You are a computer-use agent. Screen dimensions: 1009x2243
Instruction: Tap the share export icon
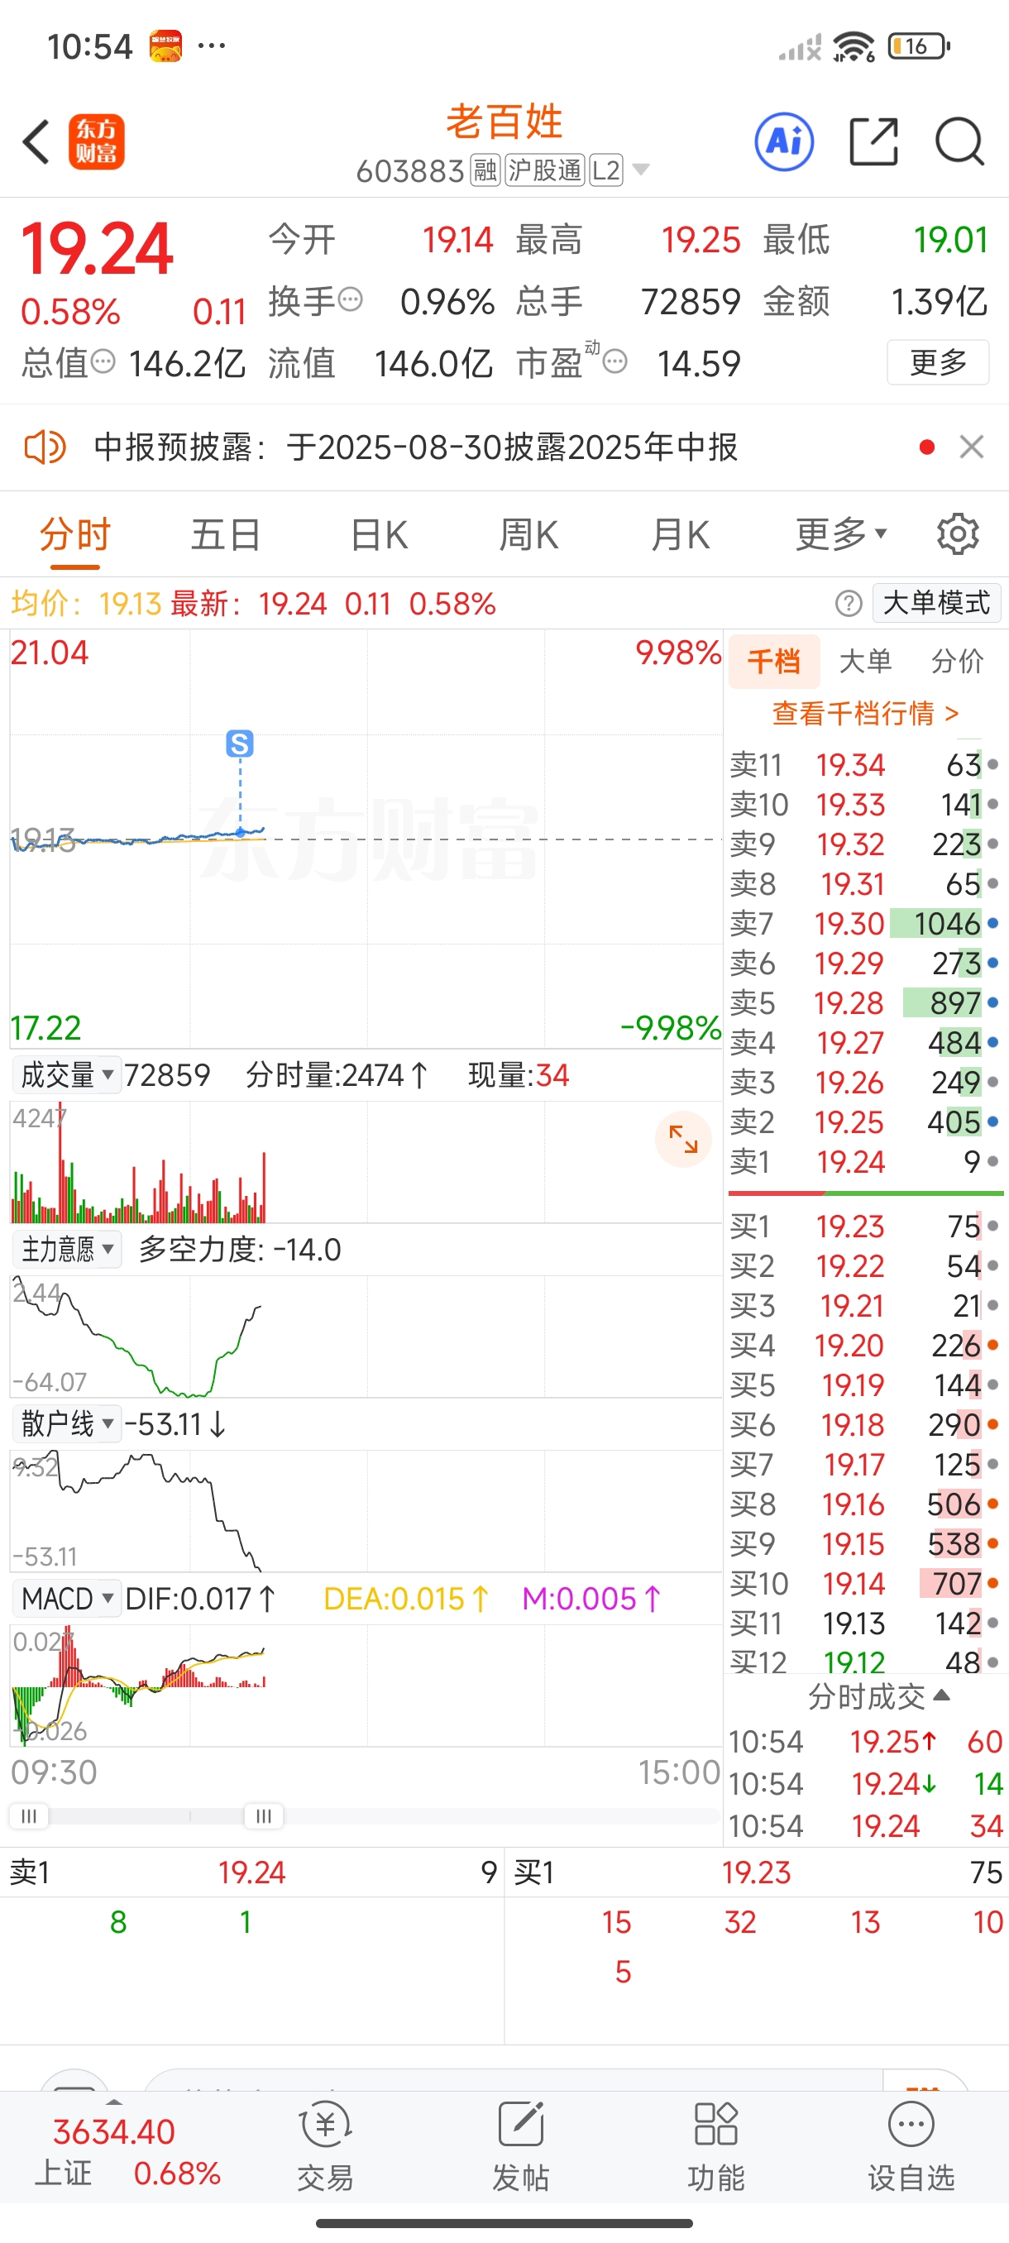click(x=873, y=141)
